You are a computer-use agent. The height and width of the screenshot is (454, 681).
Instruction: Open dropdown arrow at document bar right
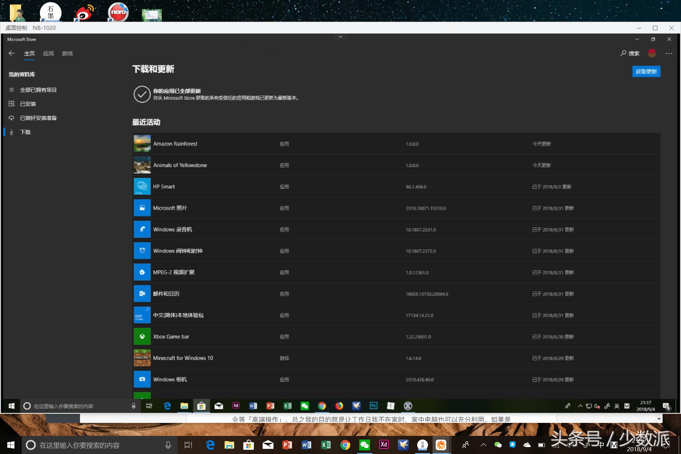tap(659, 419)
